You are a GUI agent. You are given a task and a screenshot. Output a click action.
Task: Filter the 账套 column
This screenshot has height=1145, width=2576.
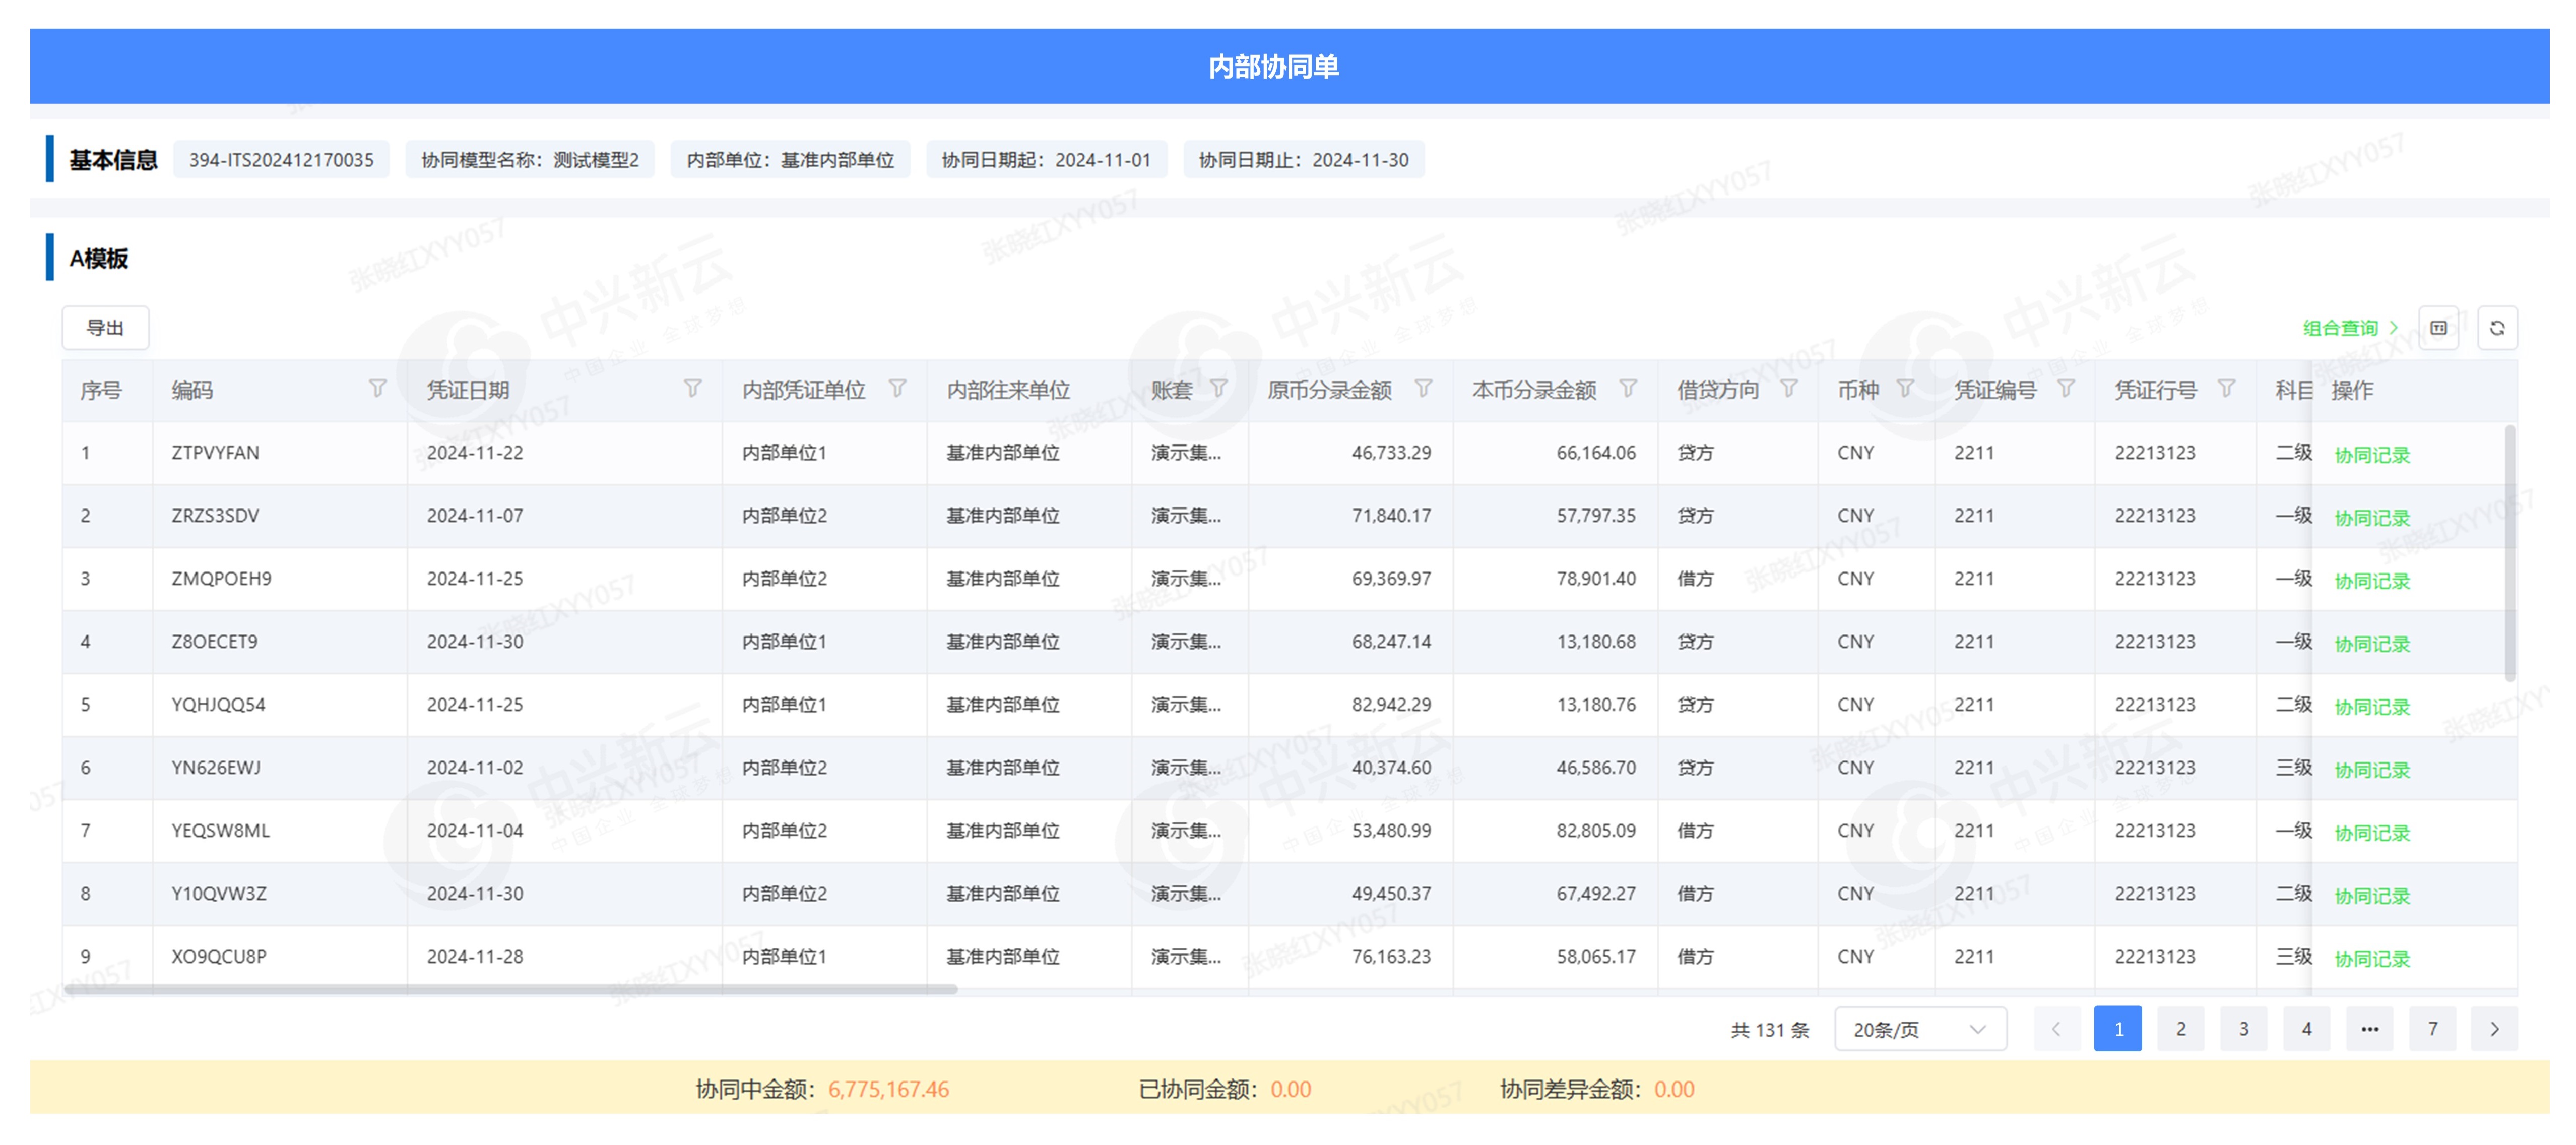(1218, 389)
